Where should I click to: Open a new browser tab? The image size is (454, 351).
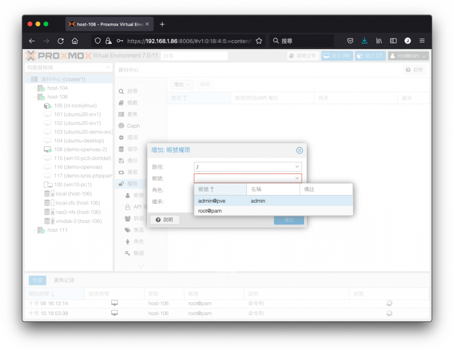pyautogui.click(x=162, y=24)
